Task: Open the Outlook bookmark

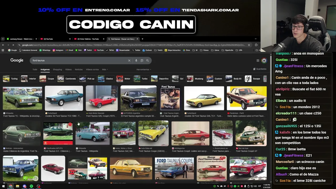Action: 147,50
